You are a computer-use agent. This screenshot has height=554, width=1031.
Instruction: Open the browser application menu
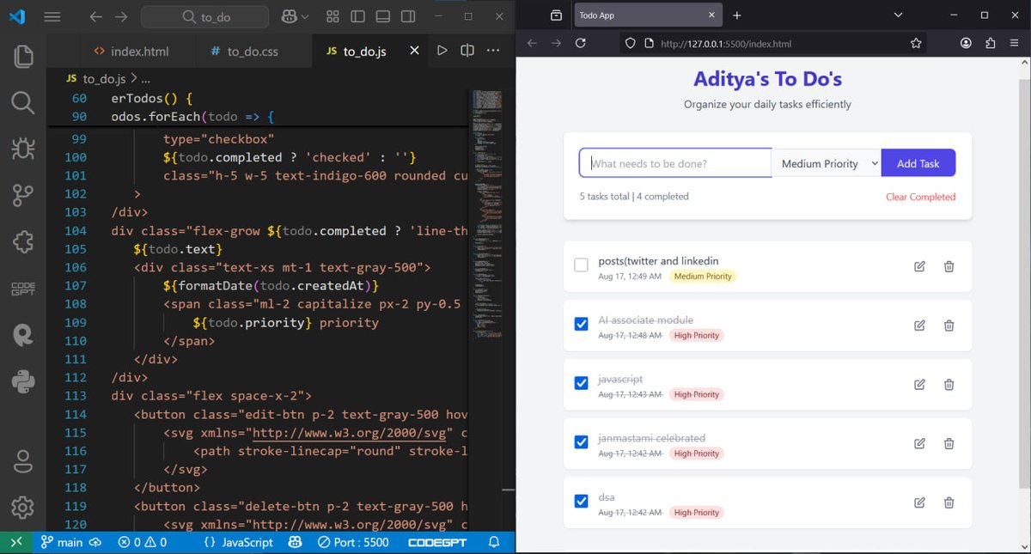click(1016, 43)
